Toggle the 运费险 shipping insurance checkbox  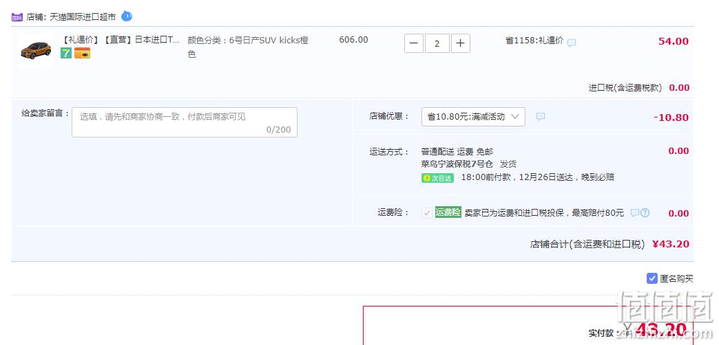[x=427, y=213]
